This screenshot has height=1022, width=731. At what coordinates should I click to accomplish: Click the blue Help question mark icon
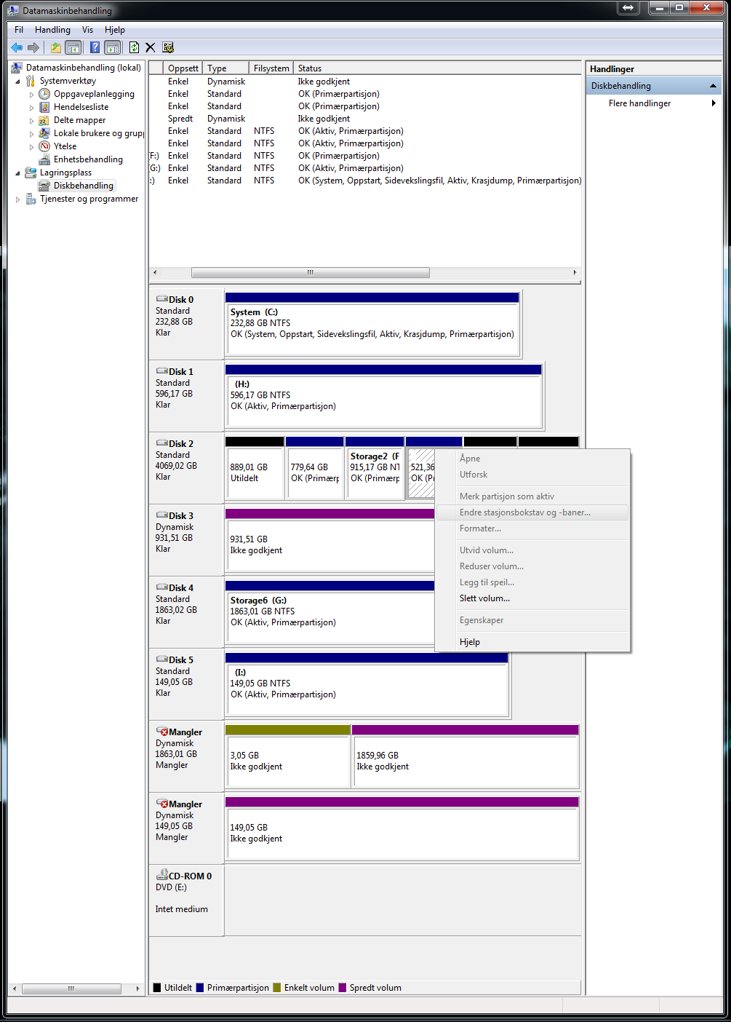[95, 47]
